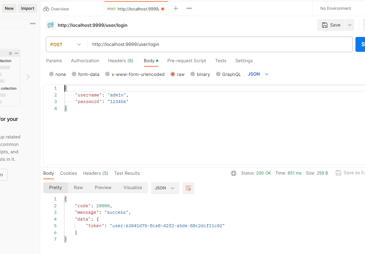
Task: Expand the sidebar collection chevron arrow
Action: [x=28, y=77]
